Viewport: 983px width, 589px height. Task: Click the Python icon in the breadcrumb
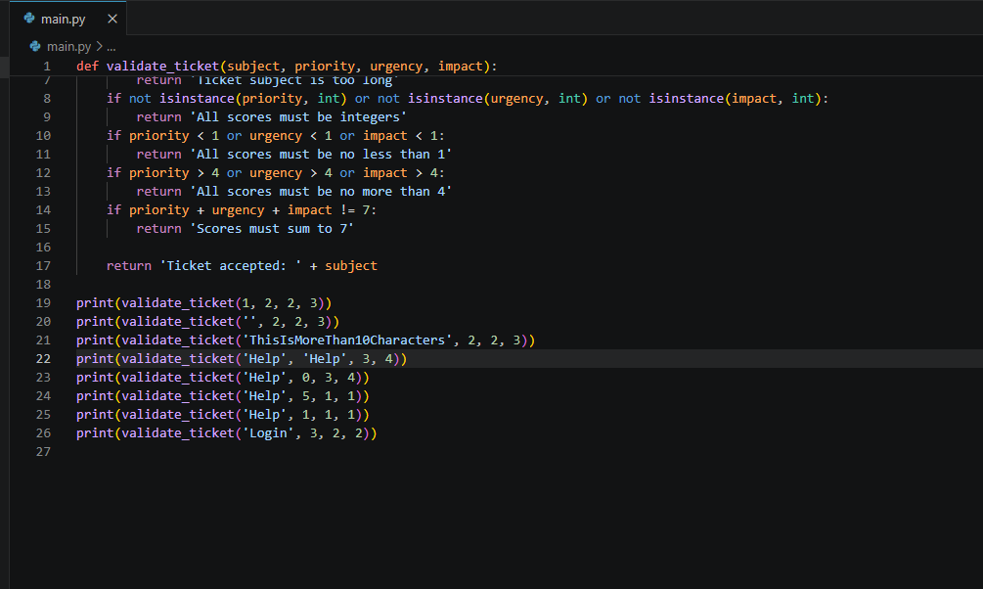tap(35, 46)
